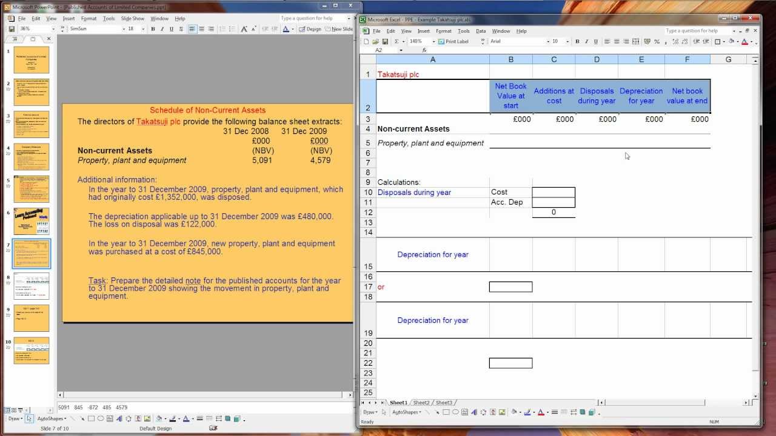
Task: Open Arial font dropdown in Excel
Action: [x=548, y=41]
